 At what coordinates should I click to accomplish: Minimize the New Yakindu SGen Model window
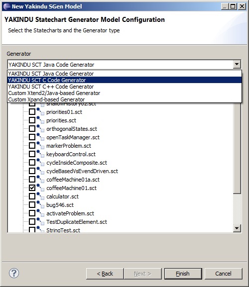225,6
